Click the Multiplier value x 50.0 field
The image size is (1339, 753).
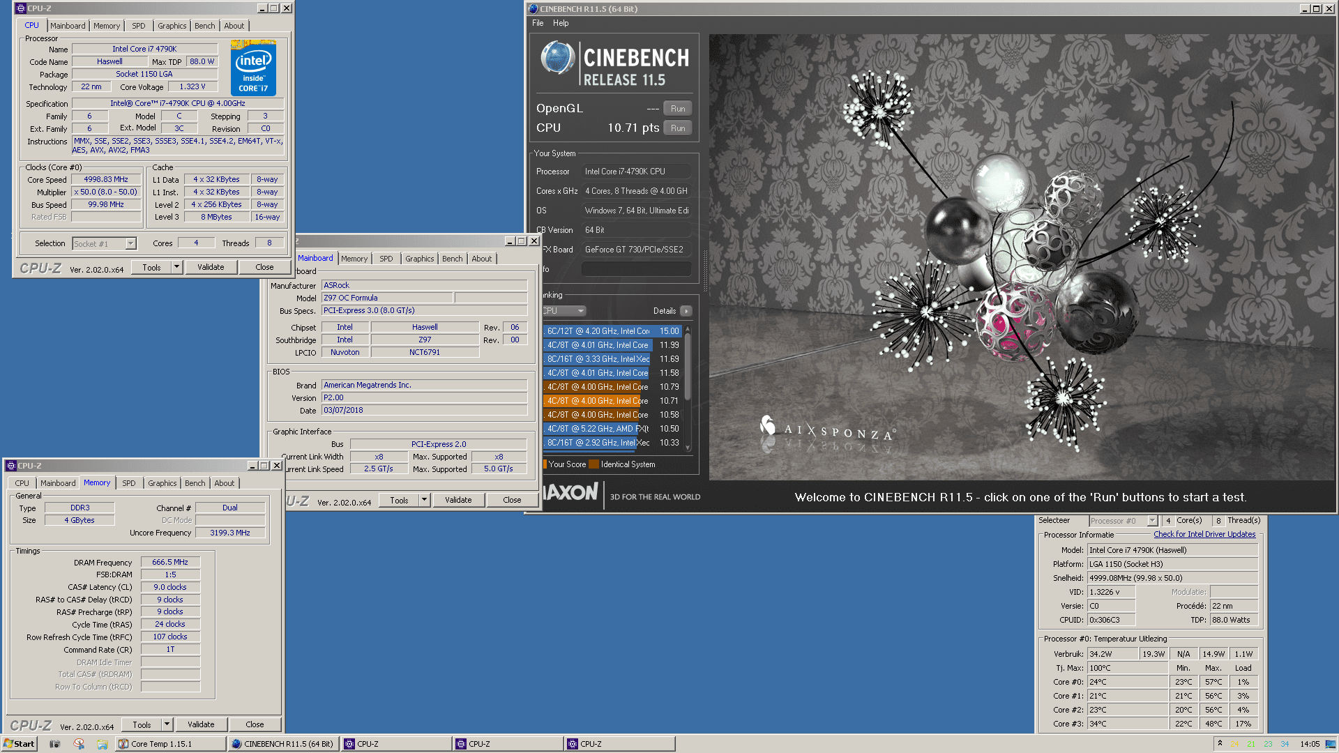(x=106, y=192)
